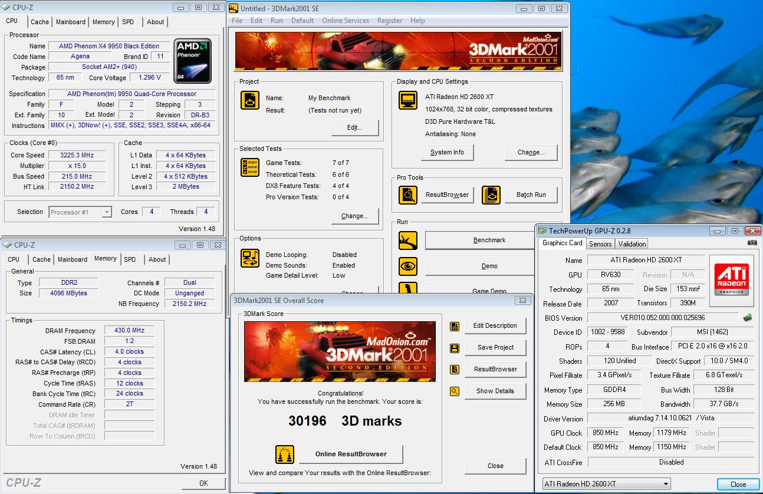
Task: Click the AMD Phenom logo in CPU-Z
Action: (x=192, y=61)
